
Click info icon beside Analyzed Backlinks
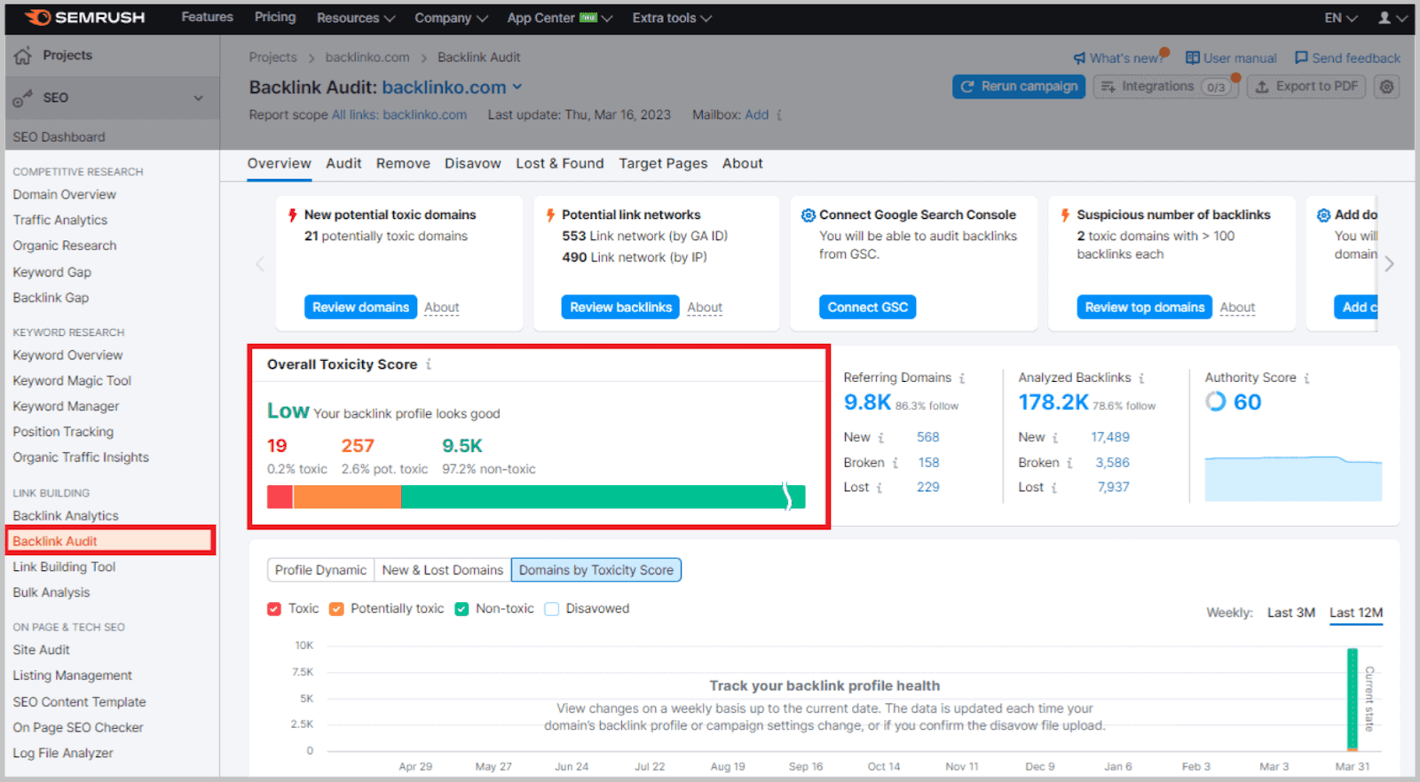click(x=1141, y=378)
